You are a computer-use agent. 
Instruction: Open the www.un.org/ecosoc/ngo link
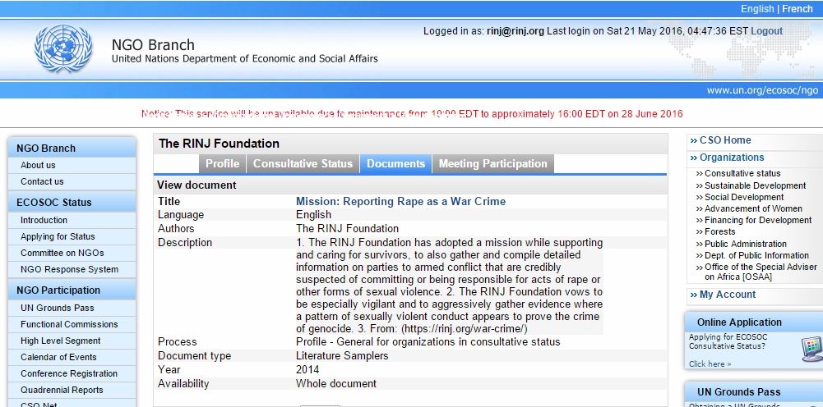762,90
